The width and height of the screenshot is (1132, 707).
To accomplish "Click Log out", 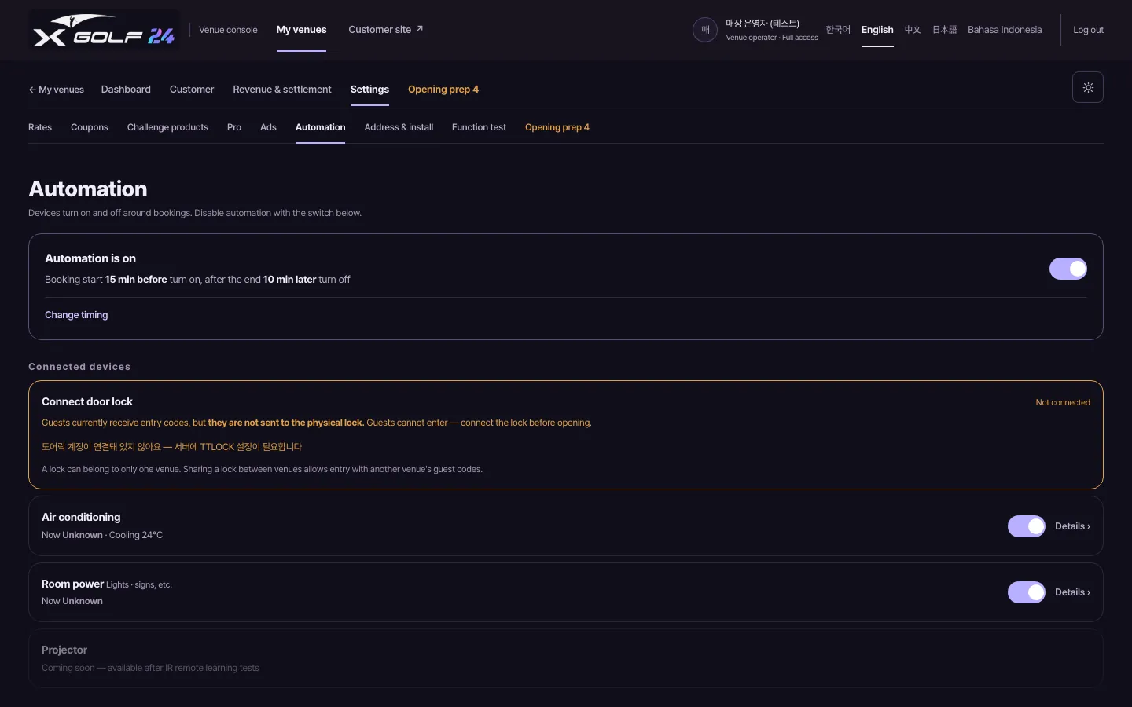I will click(1088, 30).
